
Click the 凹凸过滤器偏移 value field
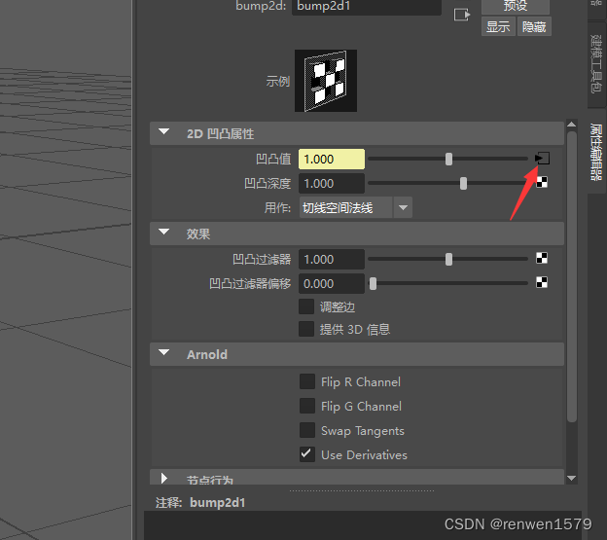332,284
